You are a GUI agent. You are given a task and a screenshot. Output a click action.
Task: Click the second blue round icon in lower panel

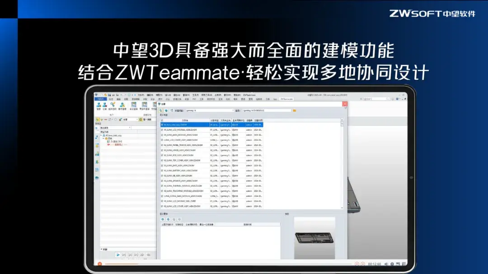coord(168,219)
